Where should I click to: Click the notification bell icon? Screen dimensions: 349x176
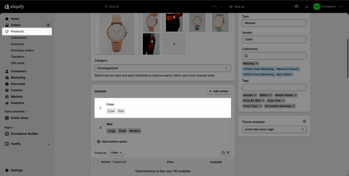coord(306,6)
